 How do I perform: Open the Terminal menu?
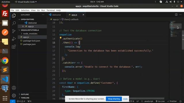[x=51, y=10]
